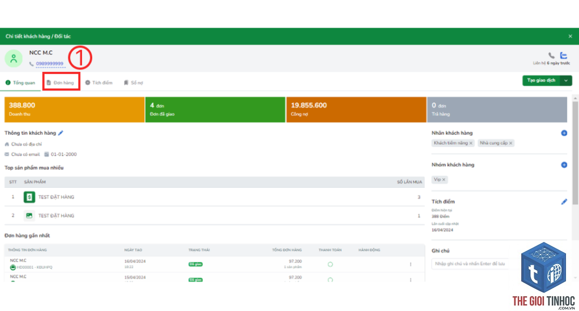The width and height of the screenshot is (579, 311).
Task: Click order code HD00001 - KBUHPQ
Action: click(34, 267)
